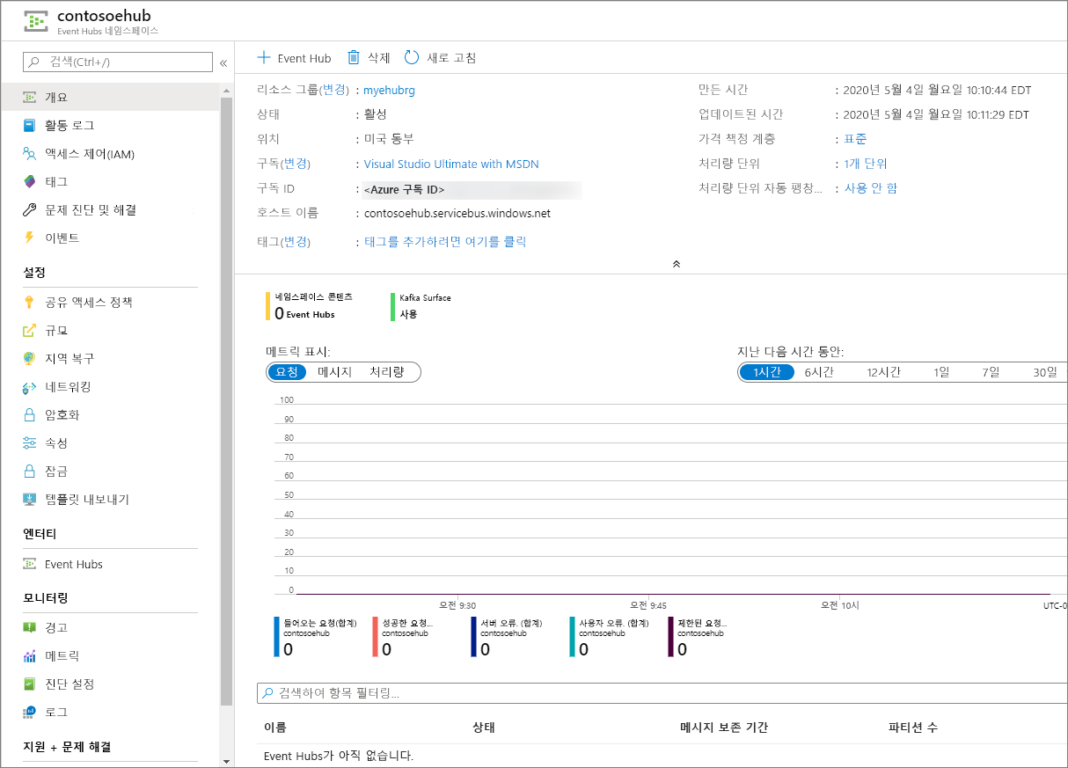The width and height of the screenshot is (1068, 768).
Task: Click the 메트릭 chart icon
Action: pos(30,656)
